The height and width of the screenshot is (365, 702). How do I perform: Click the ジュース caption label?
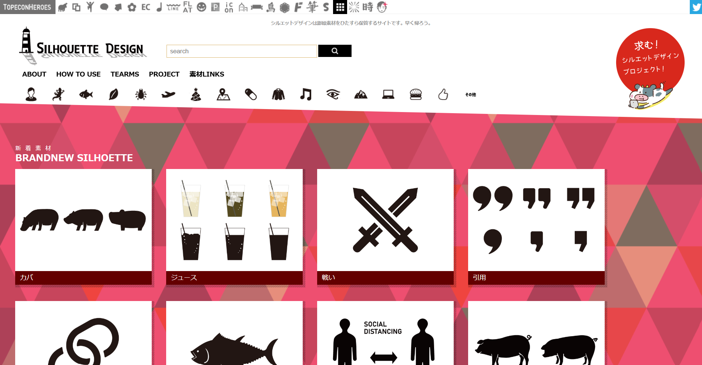(x=184, y=278)
